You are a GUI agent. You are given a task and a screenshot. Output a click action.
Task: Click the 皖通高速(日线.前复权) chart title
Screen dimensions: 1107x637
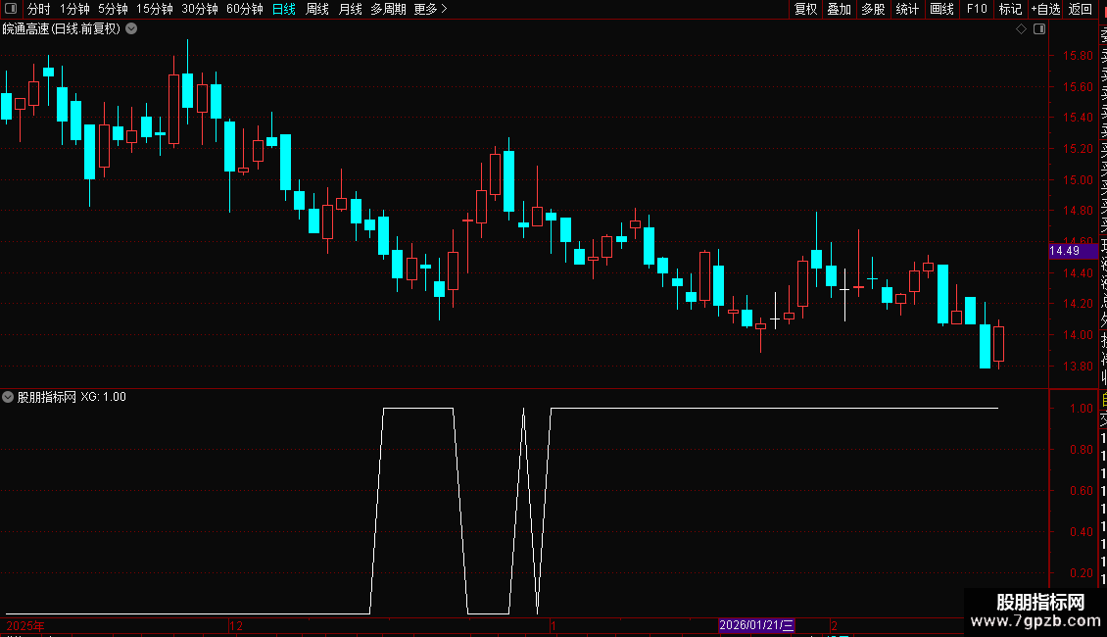point(62,29)
